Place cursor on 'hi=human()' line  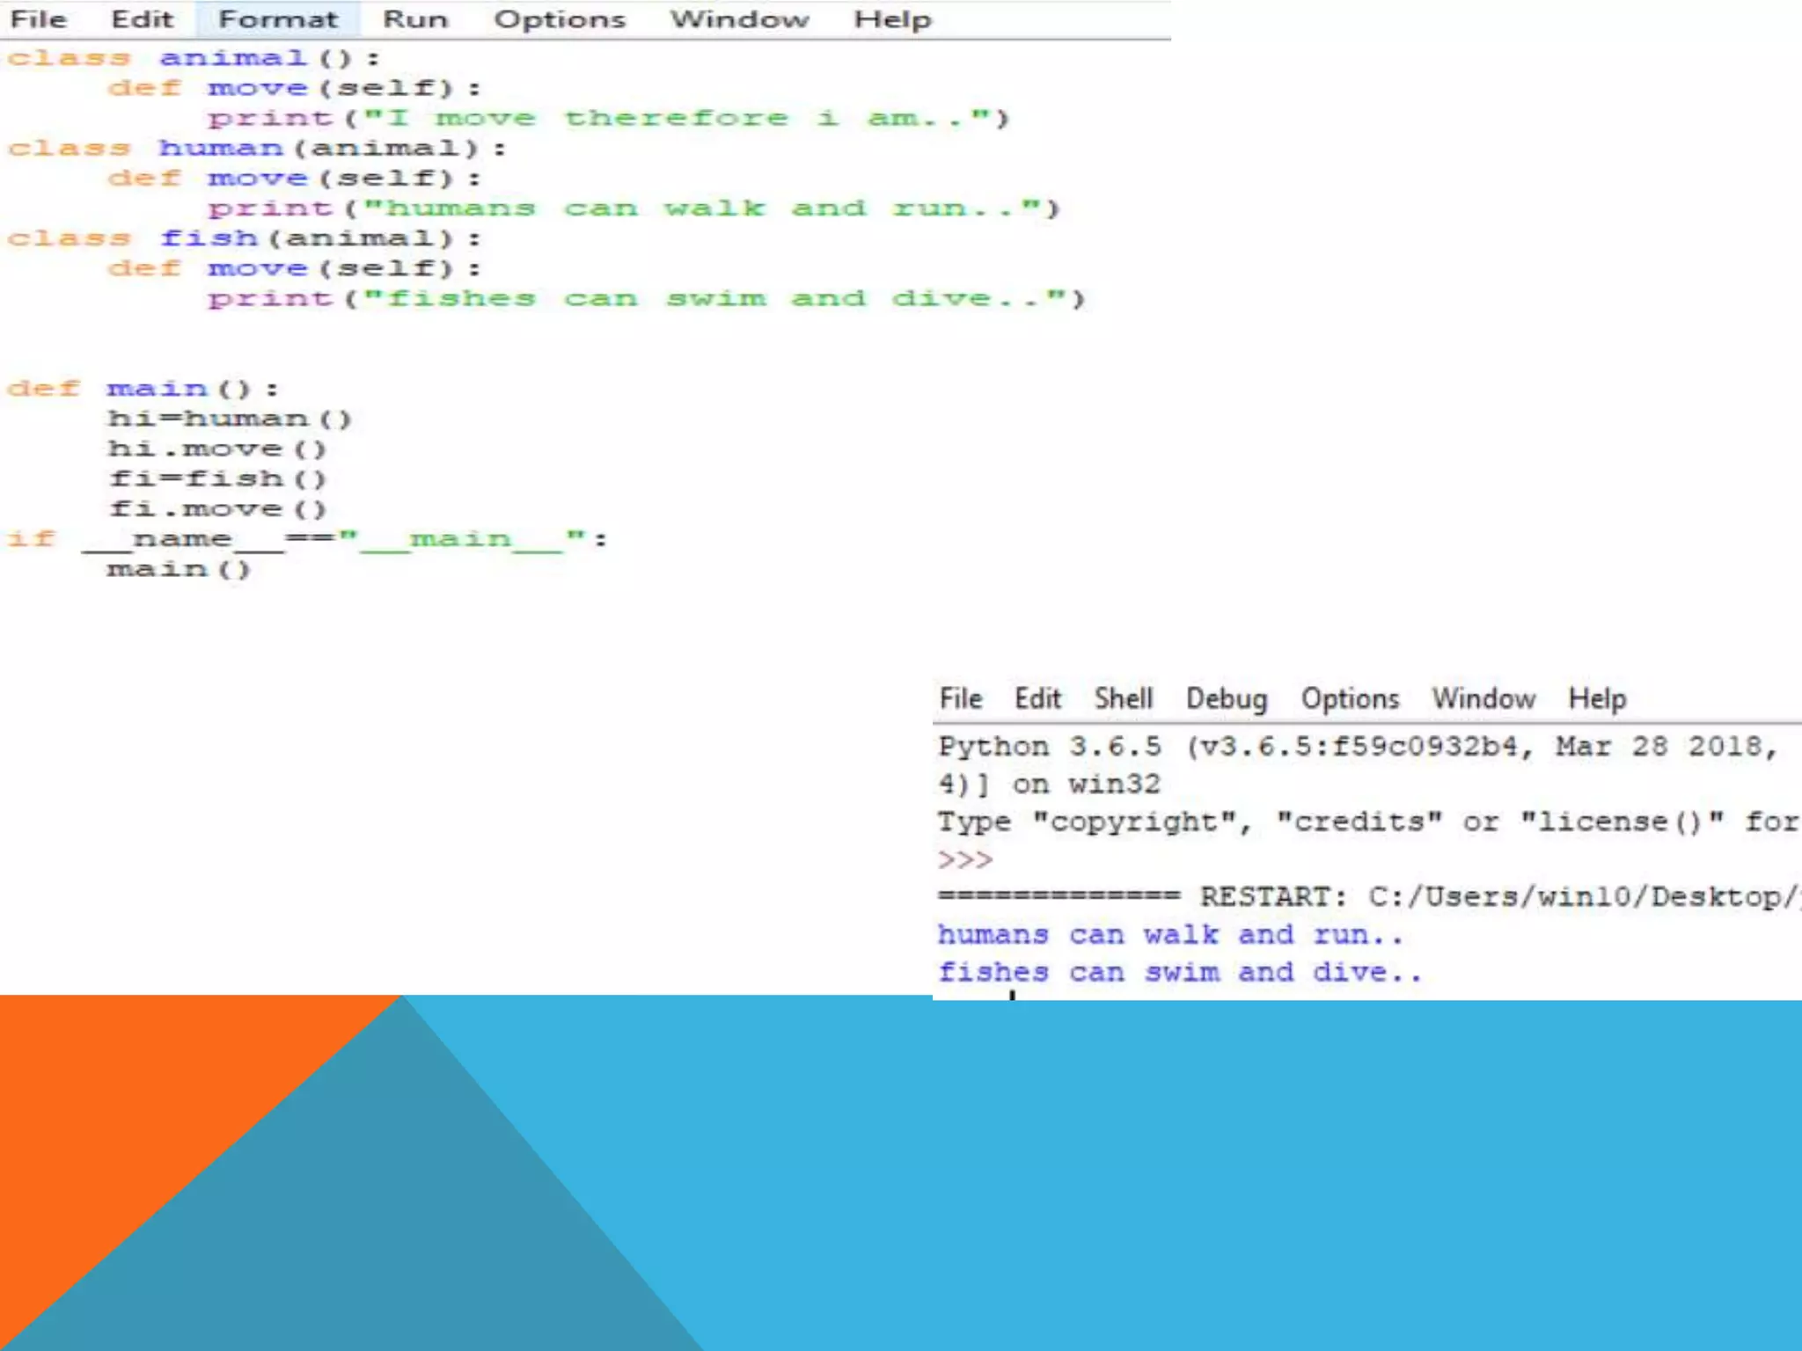229,419
